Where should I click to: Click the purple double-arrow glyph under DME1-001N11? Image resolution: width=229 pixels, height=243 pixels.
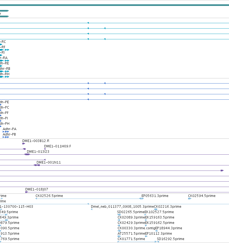37,165
